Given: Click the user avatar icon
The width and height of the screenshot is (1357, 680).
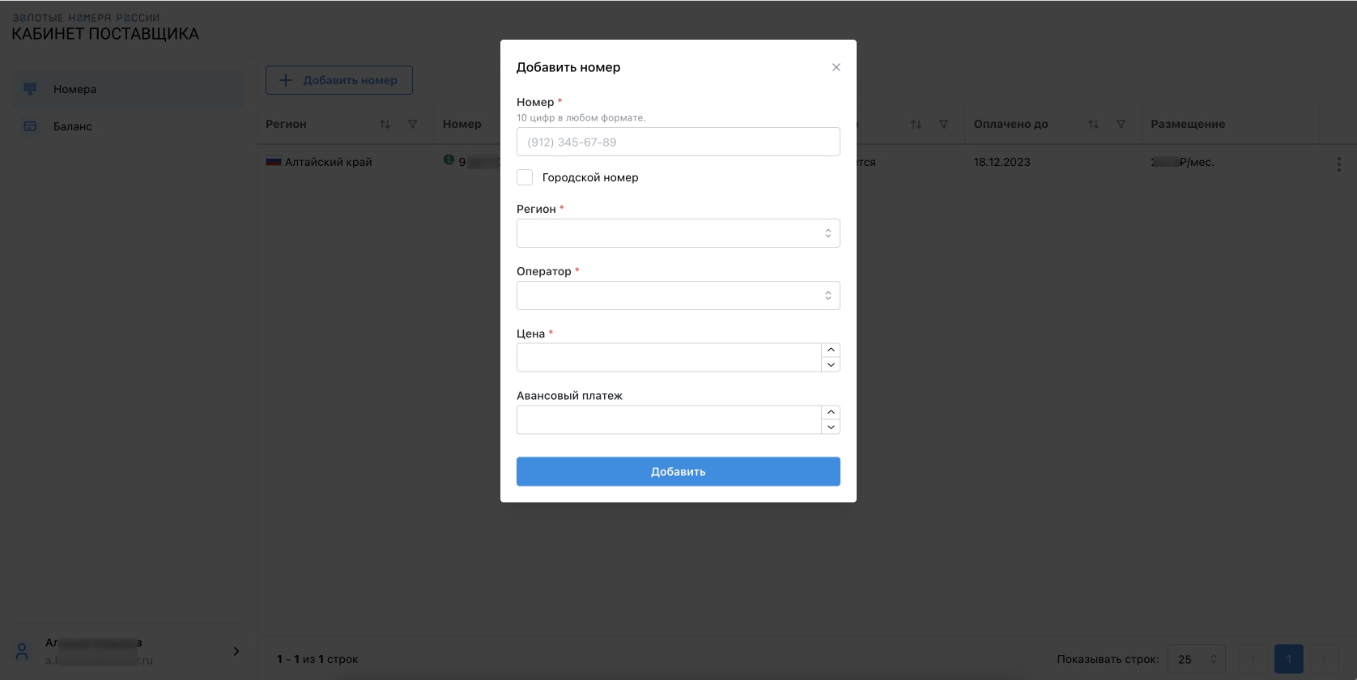Looking at the screenshot, I should (x=23, y=651).
